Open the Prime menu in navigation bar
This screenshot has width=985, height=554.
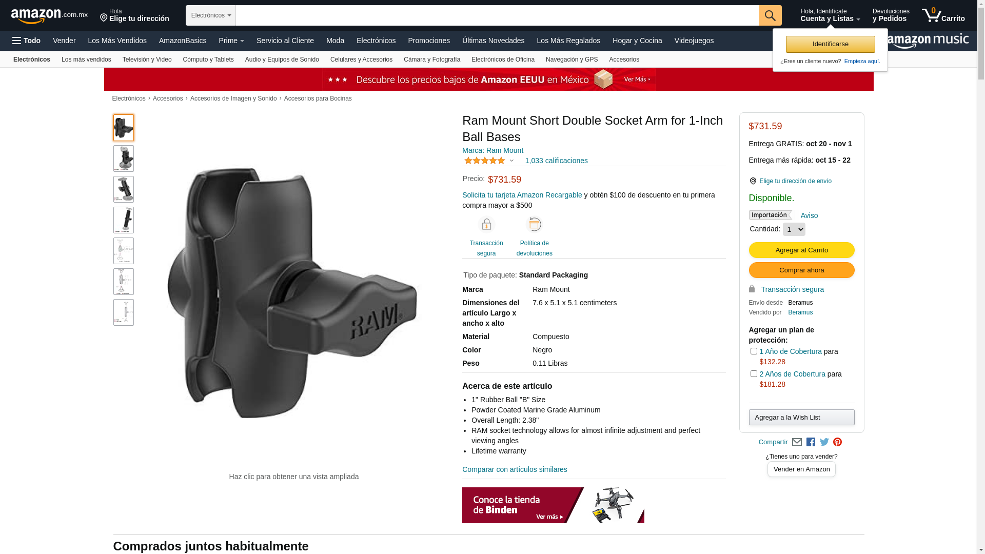[x=231, y=41]
